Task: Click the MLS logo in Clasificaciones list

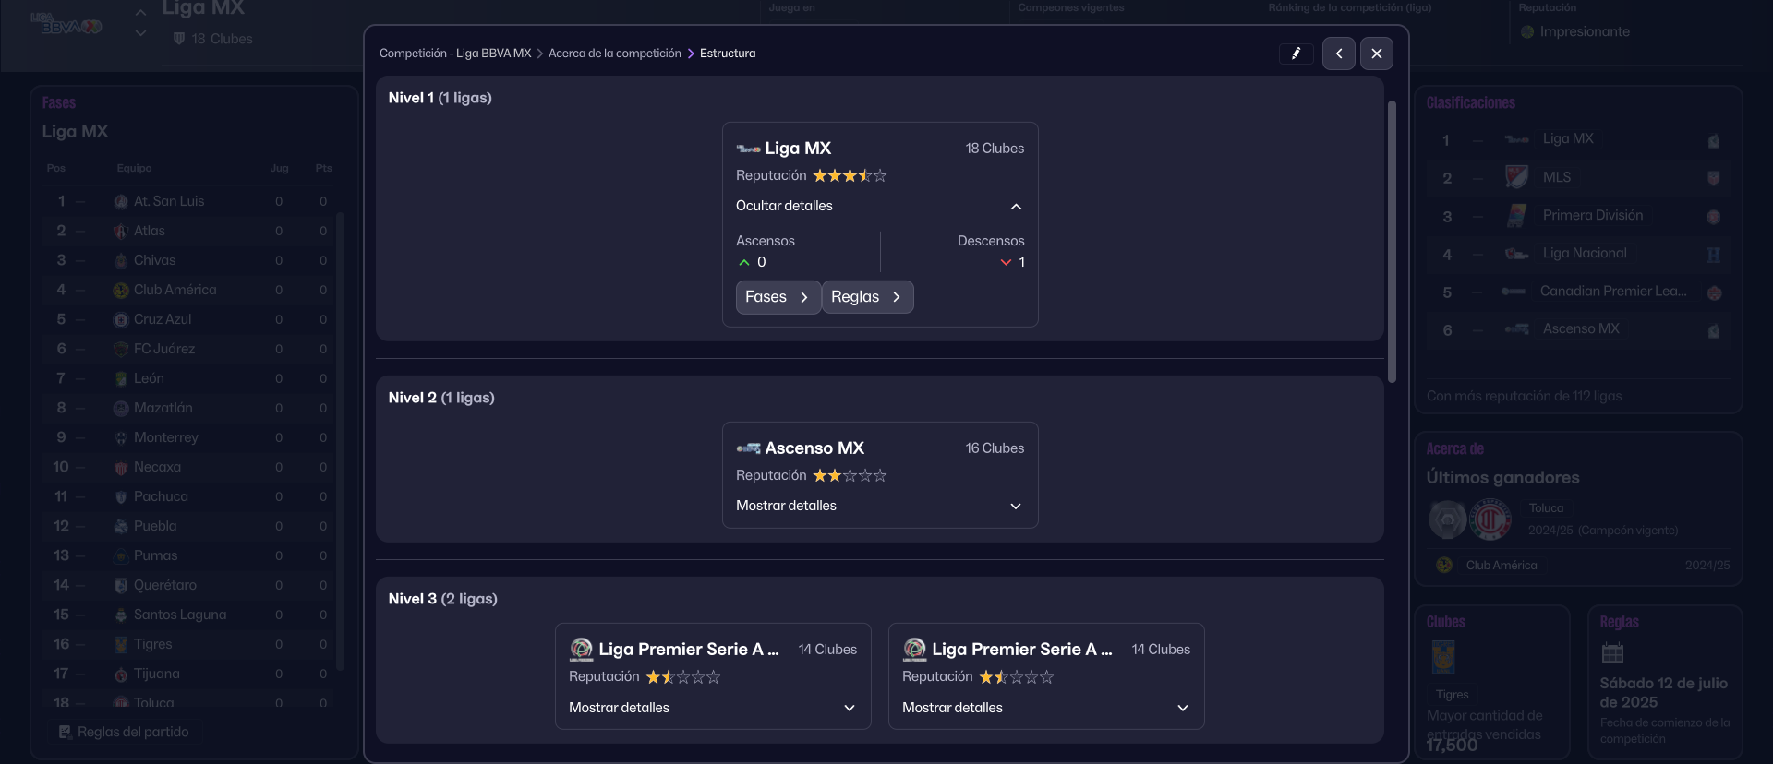Action: click(x=1516, y=177)
